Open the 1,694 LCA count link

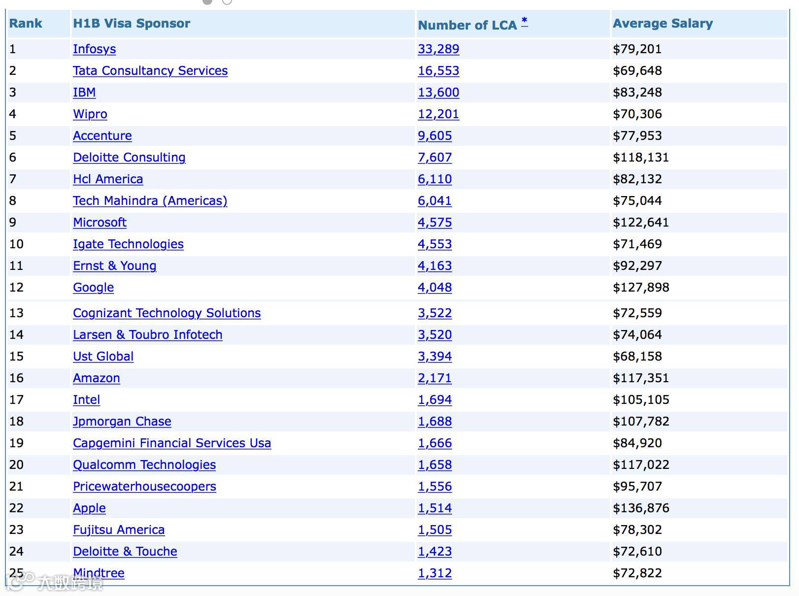click(435, 400)
